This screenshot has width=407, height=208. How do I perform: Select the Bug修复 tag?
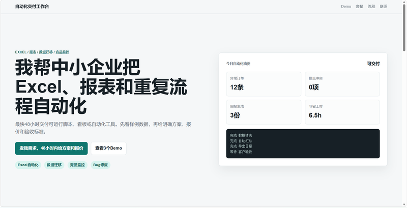(100, 165)
